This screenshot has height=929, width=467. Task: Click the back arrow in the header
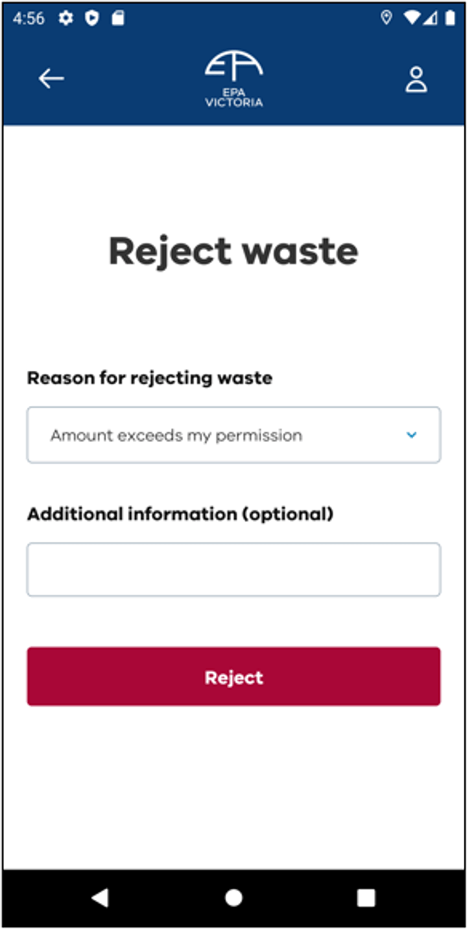tap(50, 78)
